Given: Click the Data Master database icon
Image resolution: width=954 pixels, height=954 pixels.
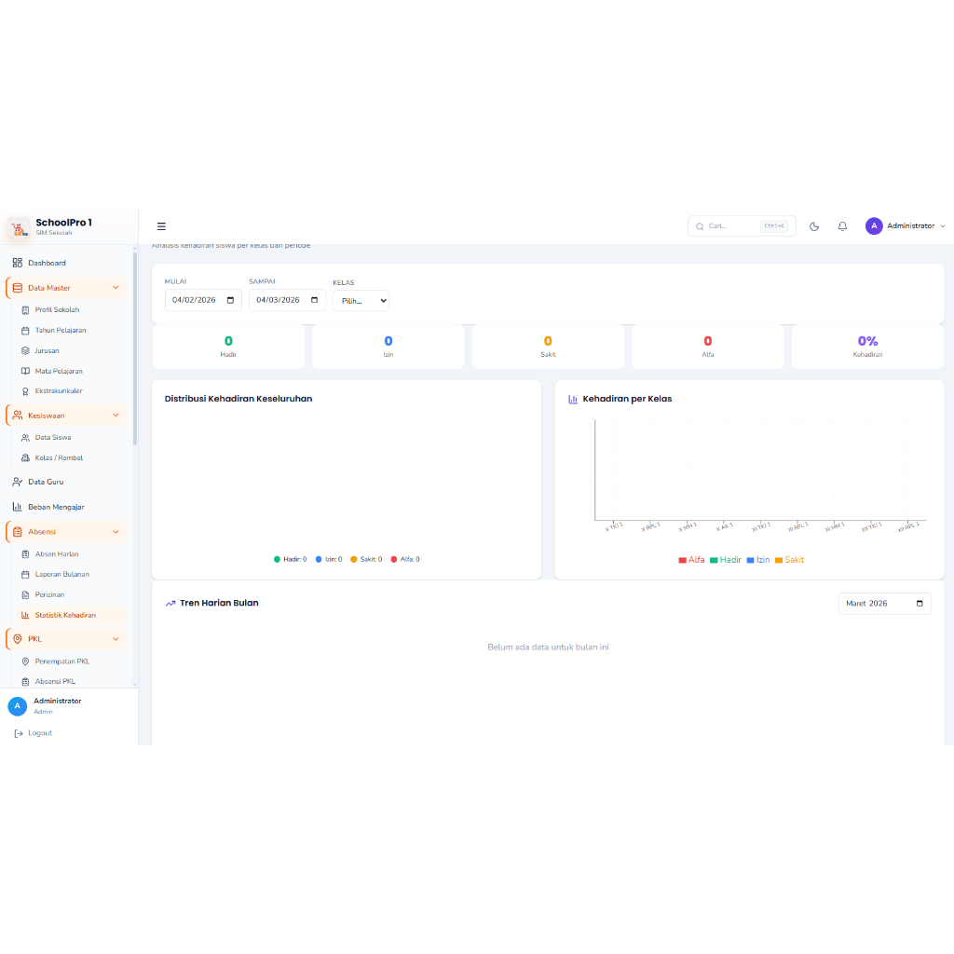Looking at the screenshot, I should [17, 288].
